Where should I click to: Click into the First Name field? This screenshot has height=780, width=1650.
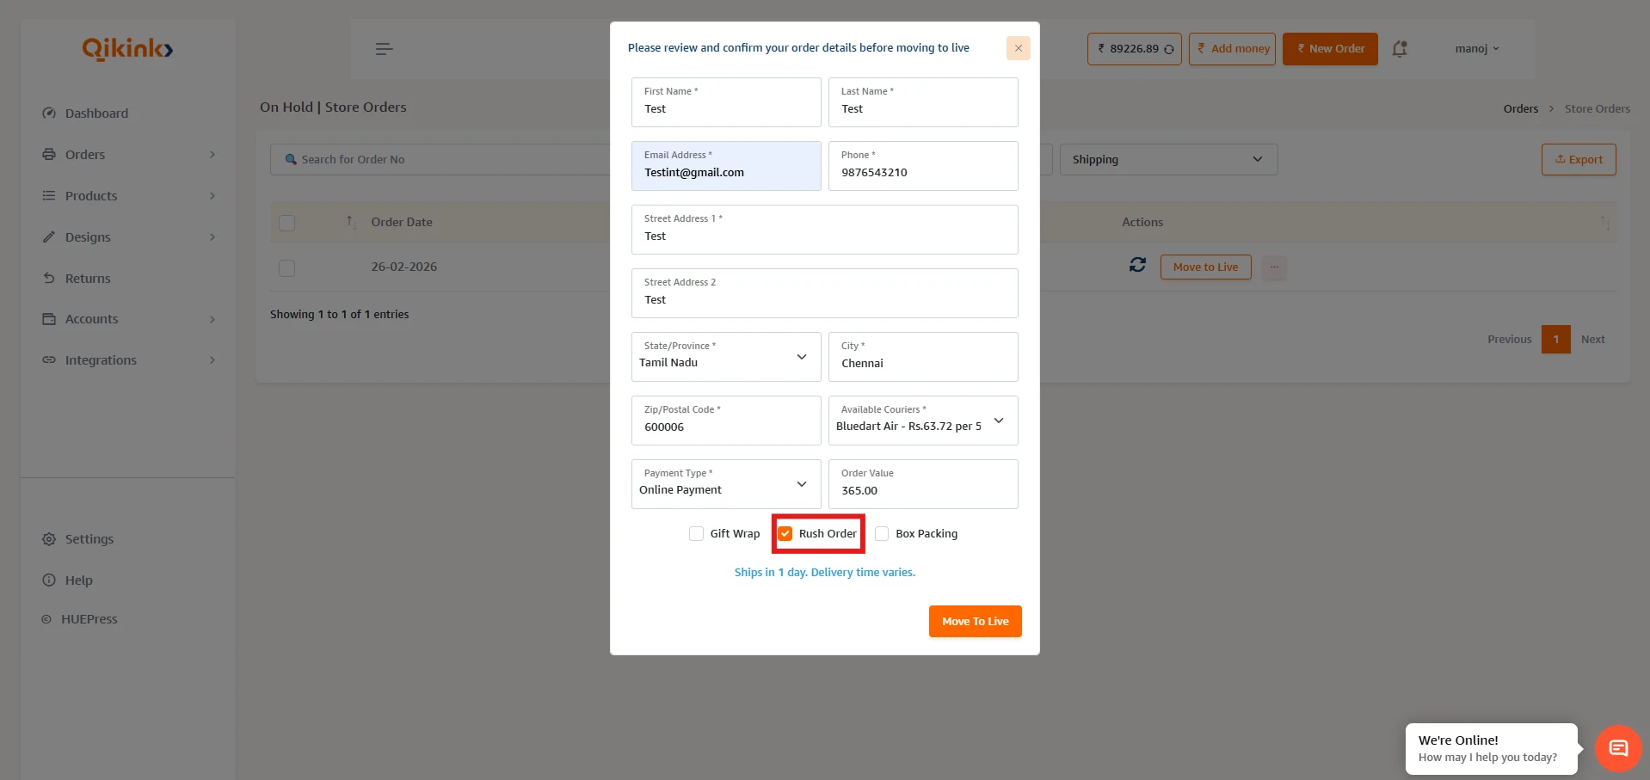[726, 102]
